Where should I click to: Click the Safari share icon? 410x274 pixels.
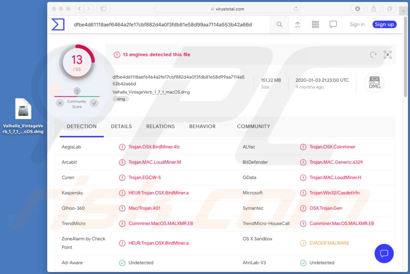[374, 9]
